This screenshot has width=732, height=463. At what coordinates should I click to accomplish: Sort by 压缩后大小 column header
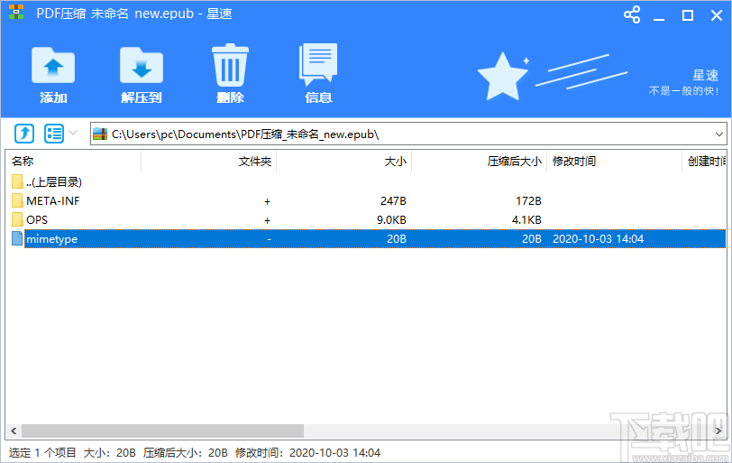point(479,162)
